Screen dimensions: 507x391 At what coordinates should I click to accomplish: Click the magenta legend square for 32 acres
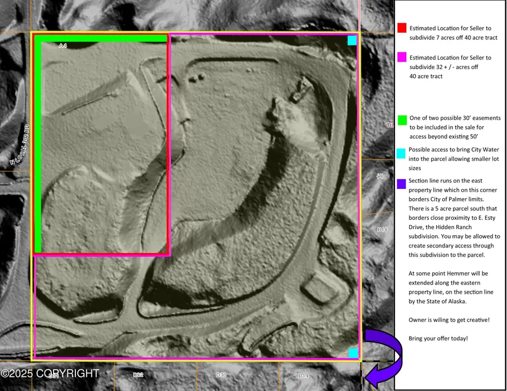click(401, 57)
